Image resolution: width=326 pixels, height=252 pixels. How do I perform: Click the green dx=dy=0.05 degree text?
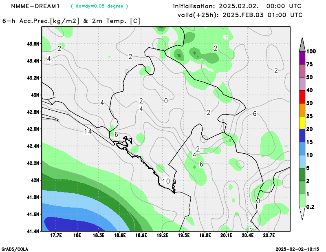(99, 6)
